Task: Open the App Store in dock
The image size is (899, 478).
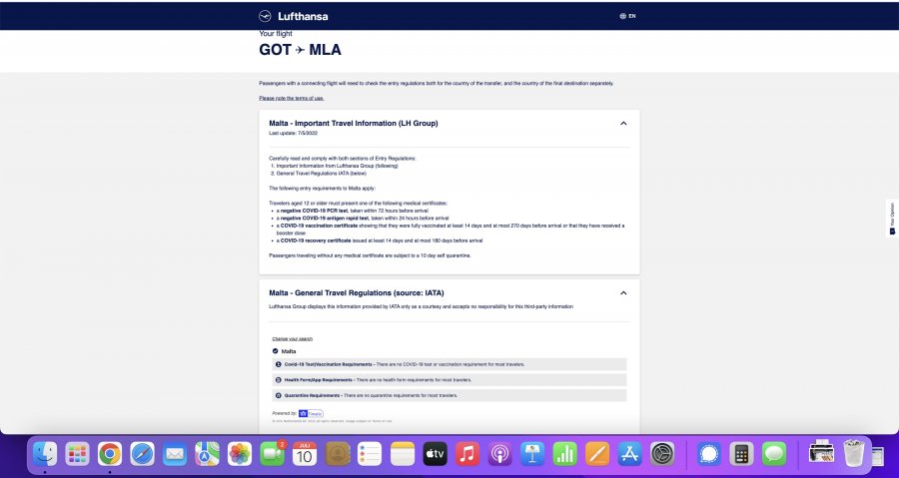Action: 629,454
